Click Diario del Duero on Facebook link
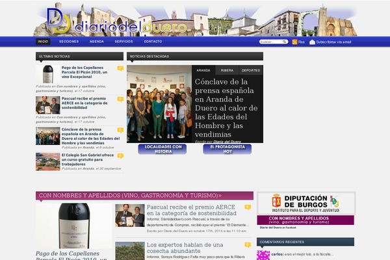 (278, 227)
